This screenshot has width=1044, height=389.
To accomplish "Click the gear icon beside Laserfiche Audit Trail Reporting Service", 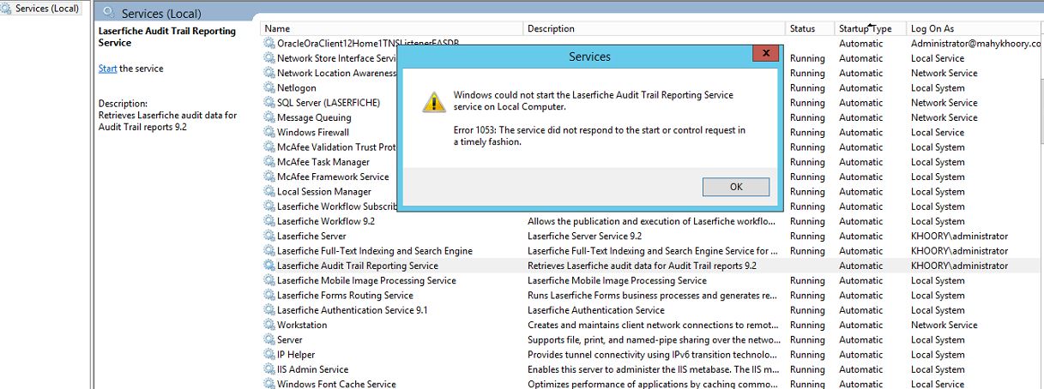I will pos(269,266).
